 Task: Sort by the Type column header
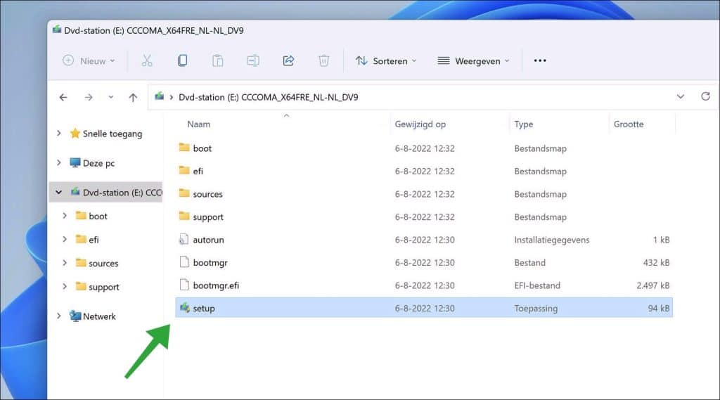click(x=523, y=124)
